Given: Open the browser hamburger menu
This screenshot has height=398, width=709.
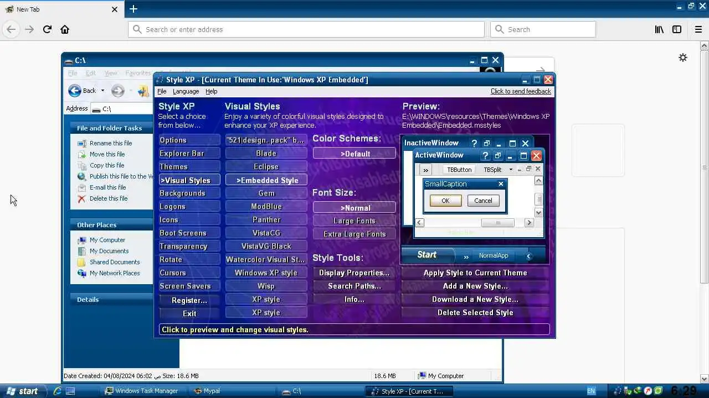Looking at the screenshot, I should (x=698, y=29).
